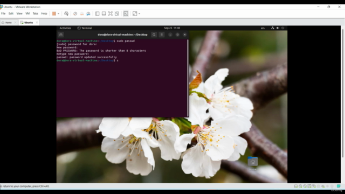Screen dimensions: 345x194
Task: Open the Home folder desktop icon
Action: tap(253, 164)
